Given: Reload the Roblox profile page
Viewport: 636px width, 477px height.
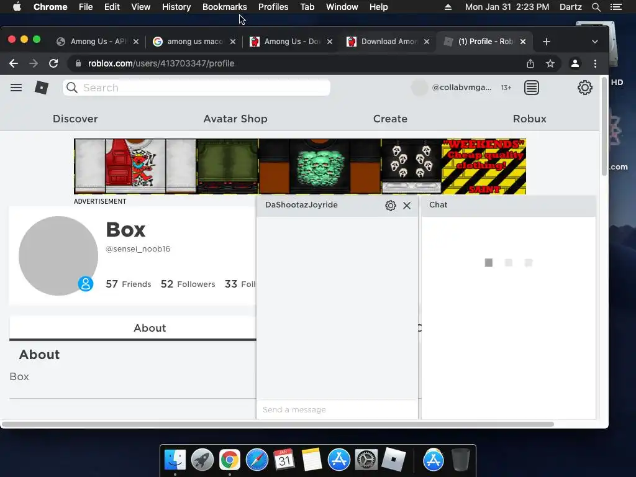Looking at the screenshot, I should click(53, 63).
